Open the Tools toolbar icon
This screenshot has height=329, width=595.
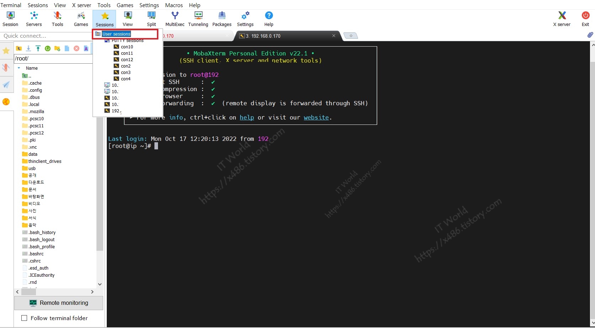click(57, 19)
